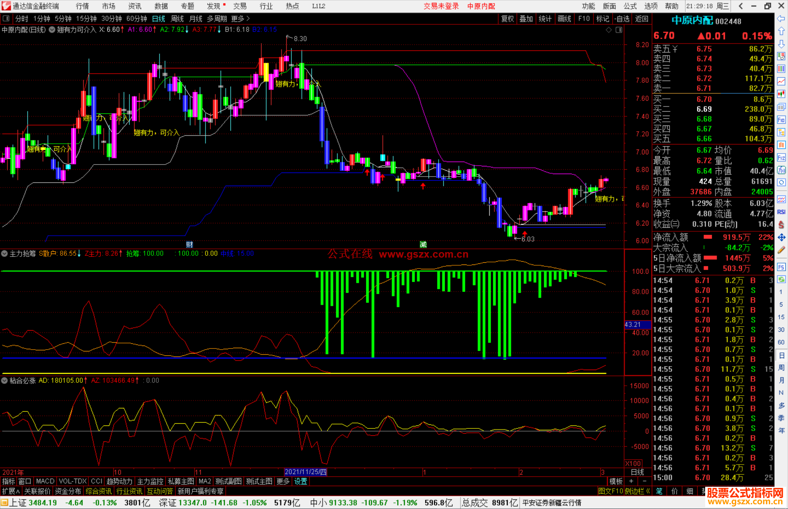Viewport: 788px width, 509px height.
Task: Toggle the round marker beside 主力抢筹 indicator
Action: (4, 253)
